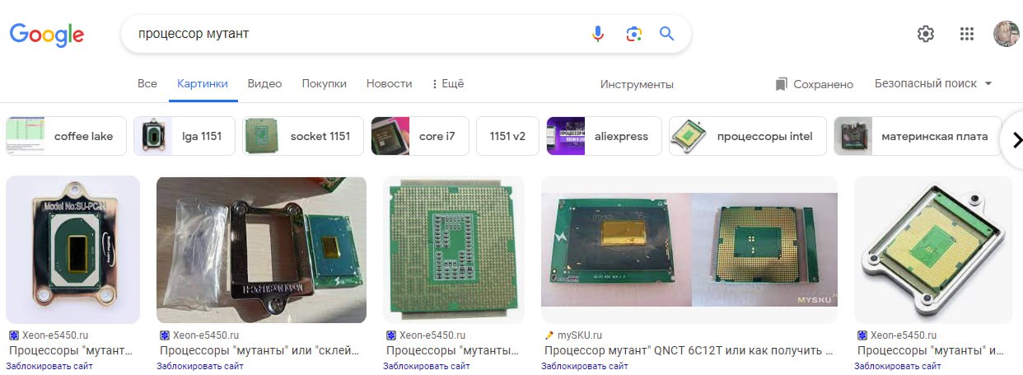The height and width of the screenshot is (375, 1023).
Task: Open Google Lens image search icon
Action: pos(633,34)
